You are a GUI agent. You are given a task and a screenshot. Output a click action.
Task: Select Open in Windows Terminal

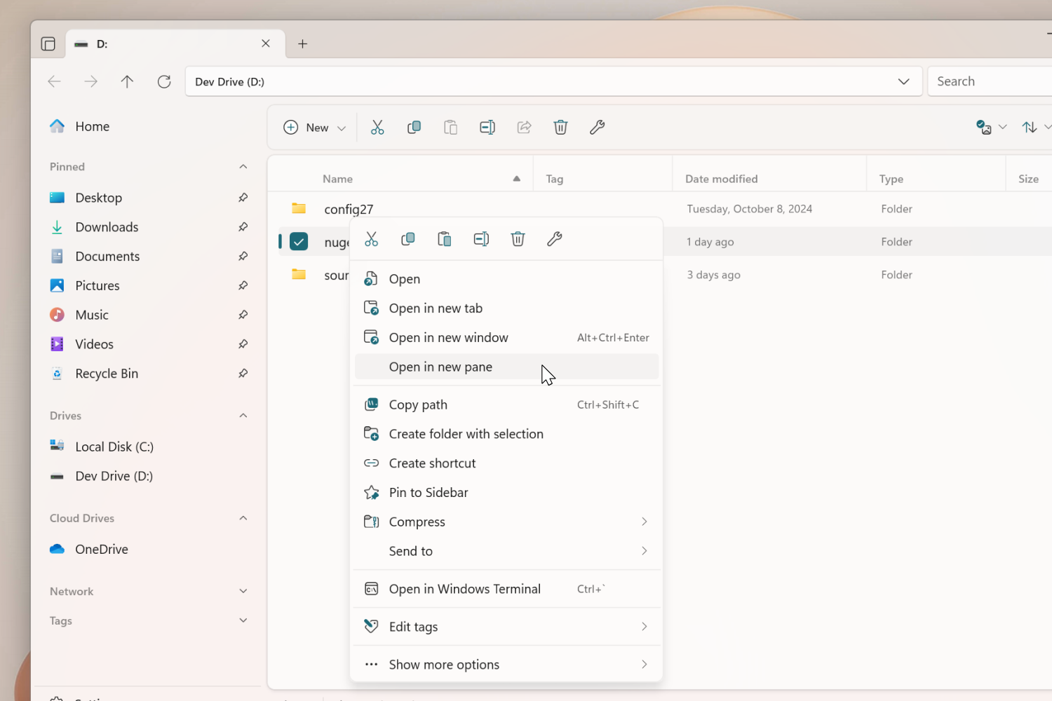pos(506,589)
